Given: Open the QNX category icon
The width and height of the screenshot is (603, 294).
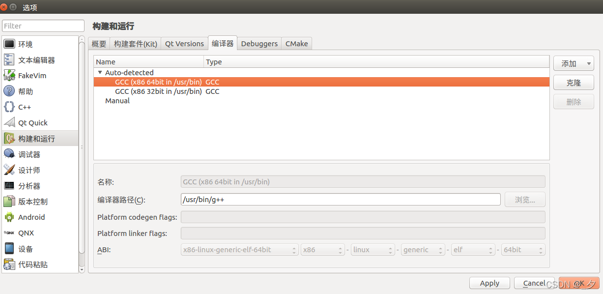Looking at the screenshot, I should [9, 233].
